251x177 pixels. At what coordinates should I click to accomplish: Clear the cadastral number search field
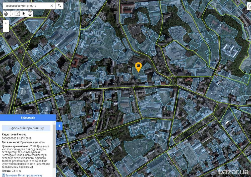(52, 6)
